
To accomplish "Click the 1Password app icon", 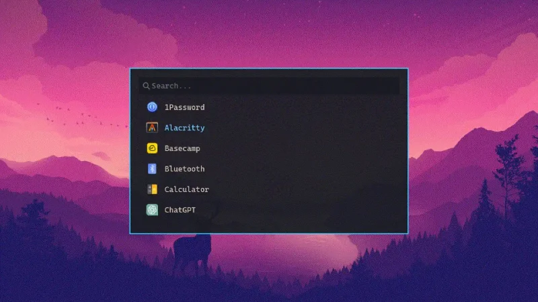I will (x=152, y=107).
